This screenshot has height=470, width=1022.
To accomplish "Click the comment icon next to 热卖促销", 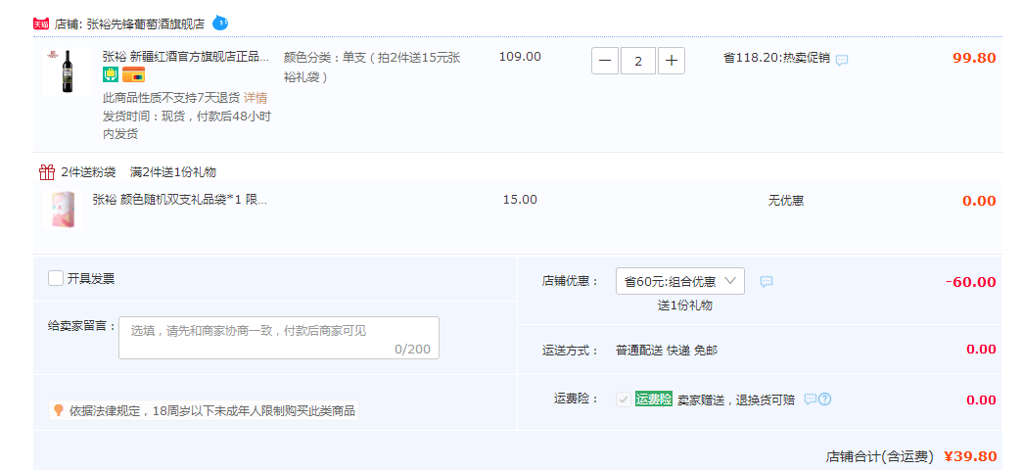I will pyautogui.click(x=842, y=60).
